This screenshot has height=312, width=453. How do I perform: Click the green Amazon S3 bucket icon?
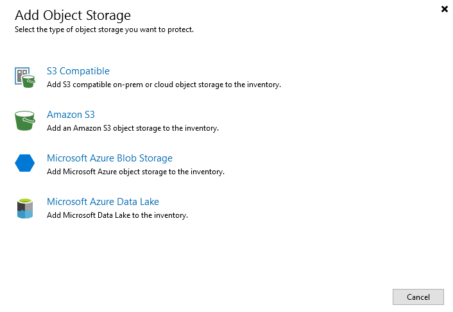tap(25, 120)
